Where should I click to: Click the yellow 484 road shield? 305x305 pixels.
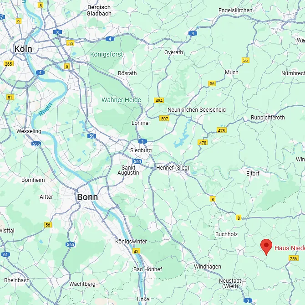159,100
